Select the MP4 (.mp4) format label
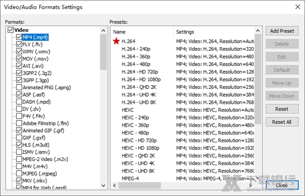This screenshot has height=196, width=305. [x=35, y=37]
